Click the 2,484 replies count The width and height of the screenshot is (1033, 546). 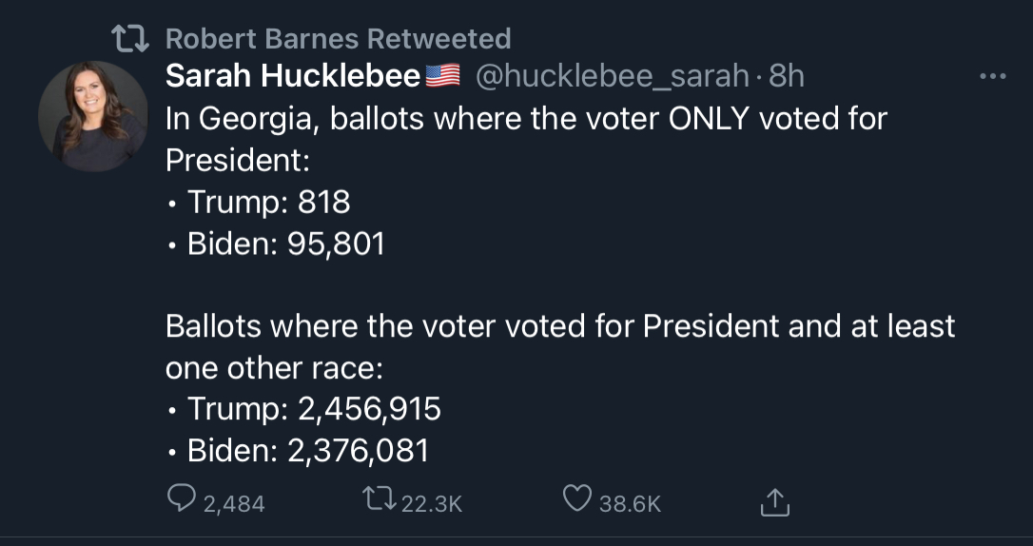(234, 504)
